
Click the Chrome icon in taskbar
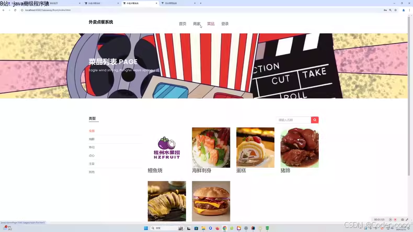click(224, 228)
